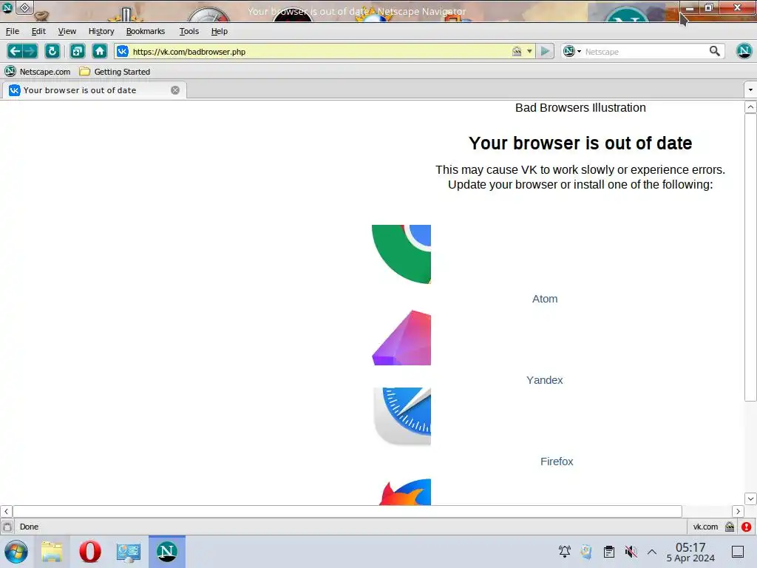Reload the page with the refresh icon
Image resolution: width=757 pixels, height=568 pixels.
click(52, 51)
